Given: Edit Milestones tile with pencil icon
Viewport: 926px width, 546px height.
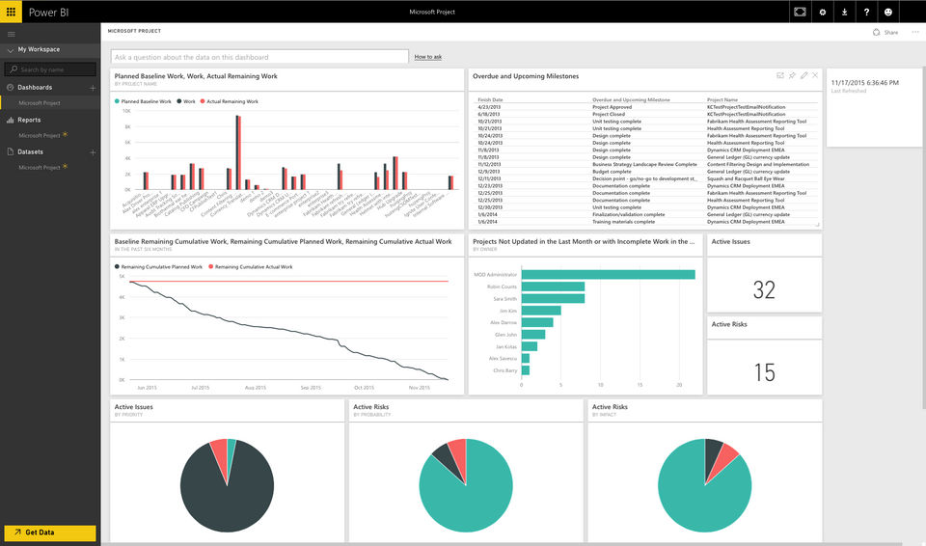Looking at the screenshot, I should [x=803, y=75].
